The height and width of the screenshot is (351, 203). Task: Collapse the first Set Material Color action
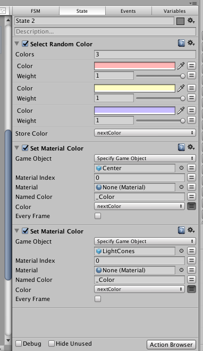tap(17, 148)
